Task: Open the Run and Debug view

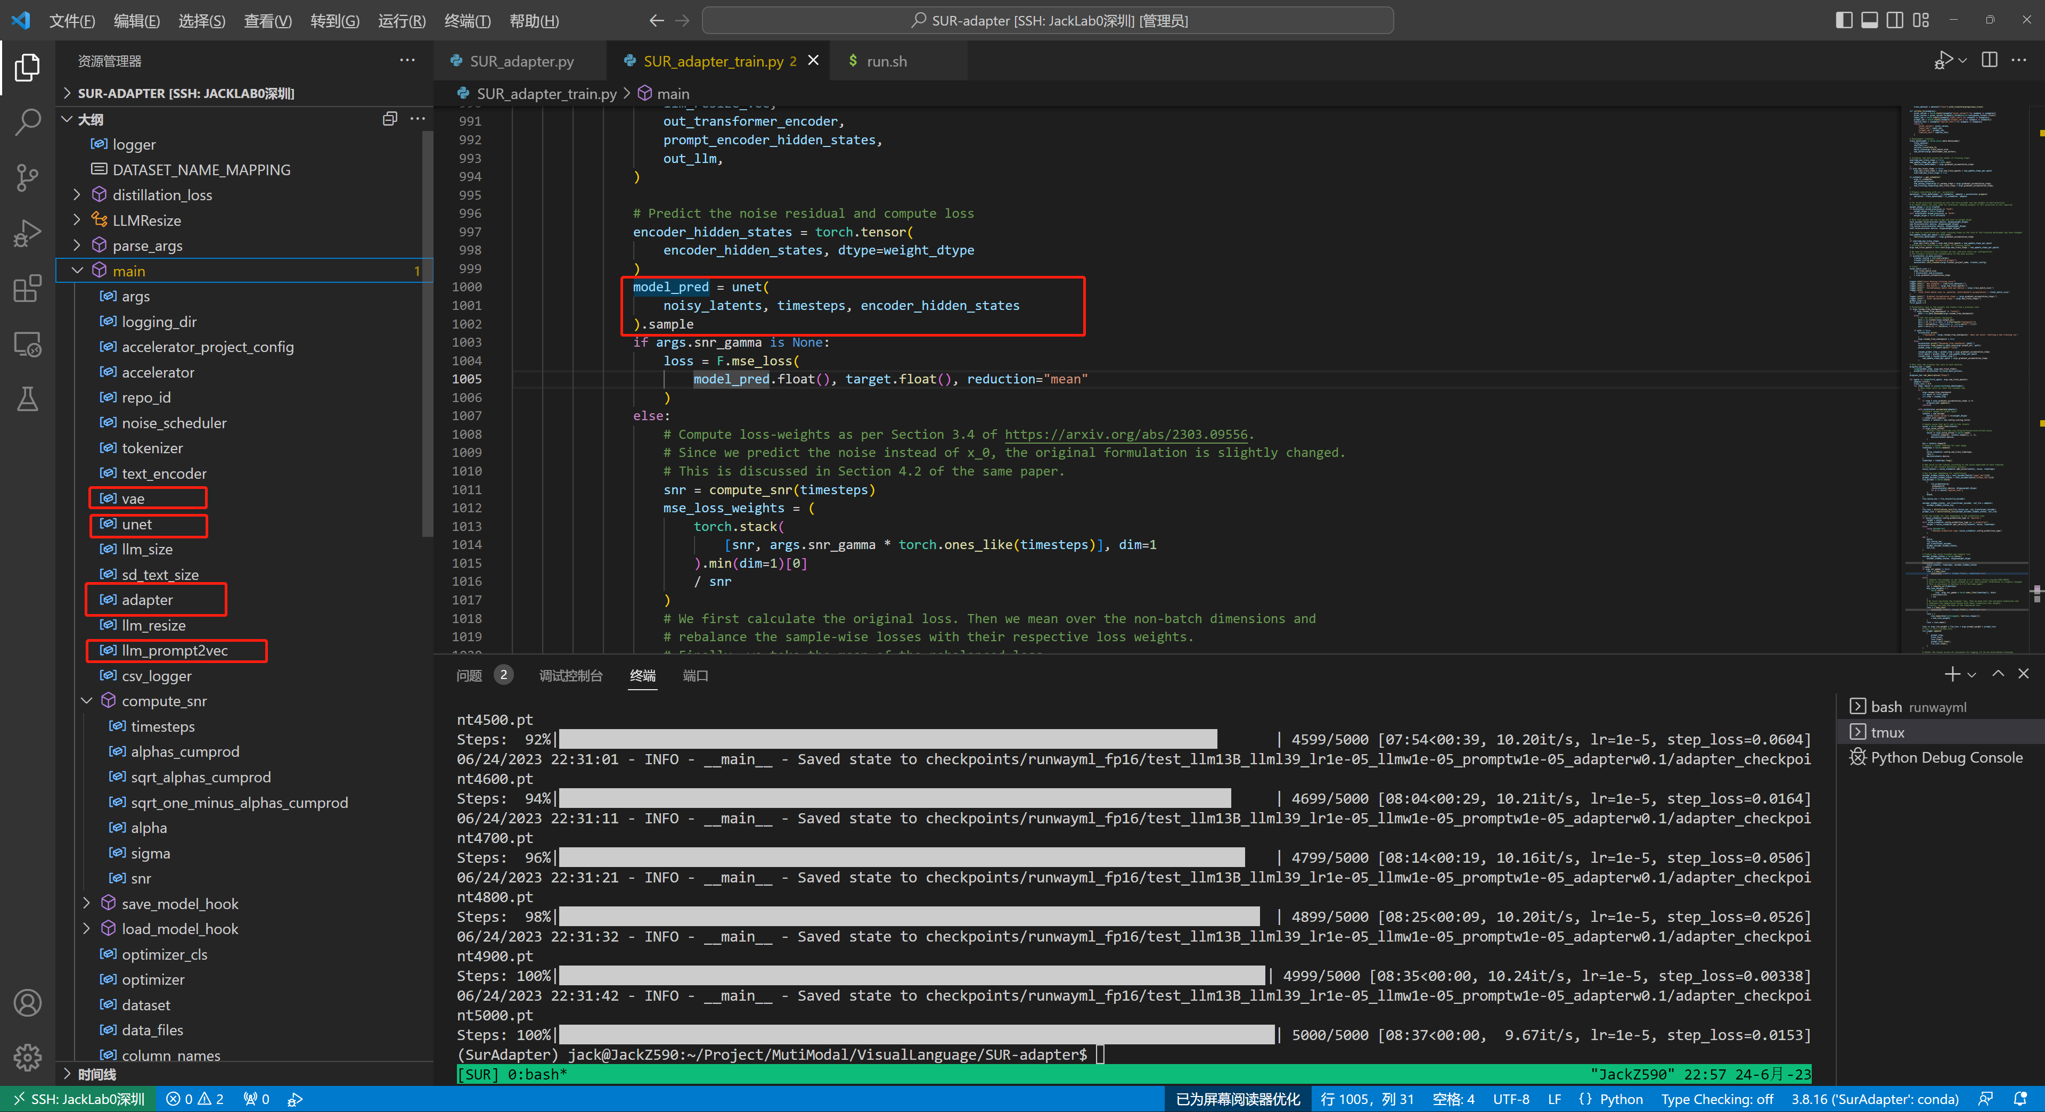Action: [27, 233]
